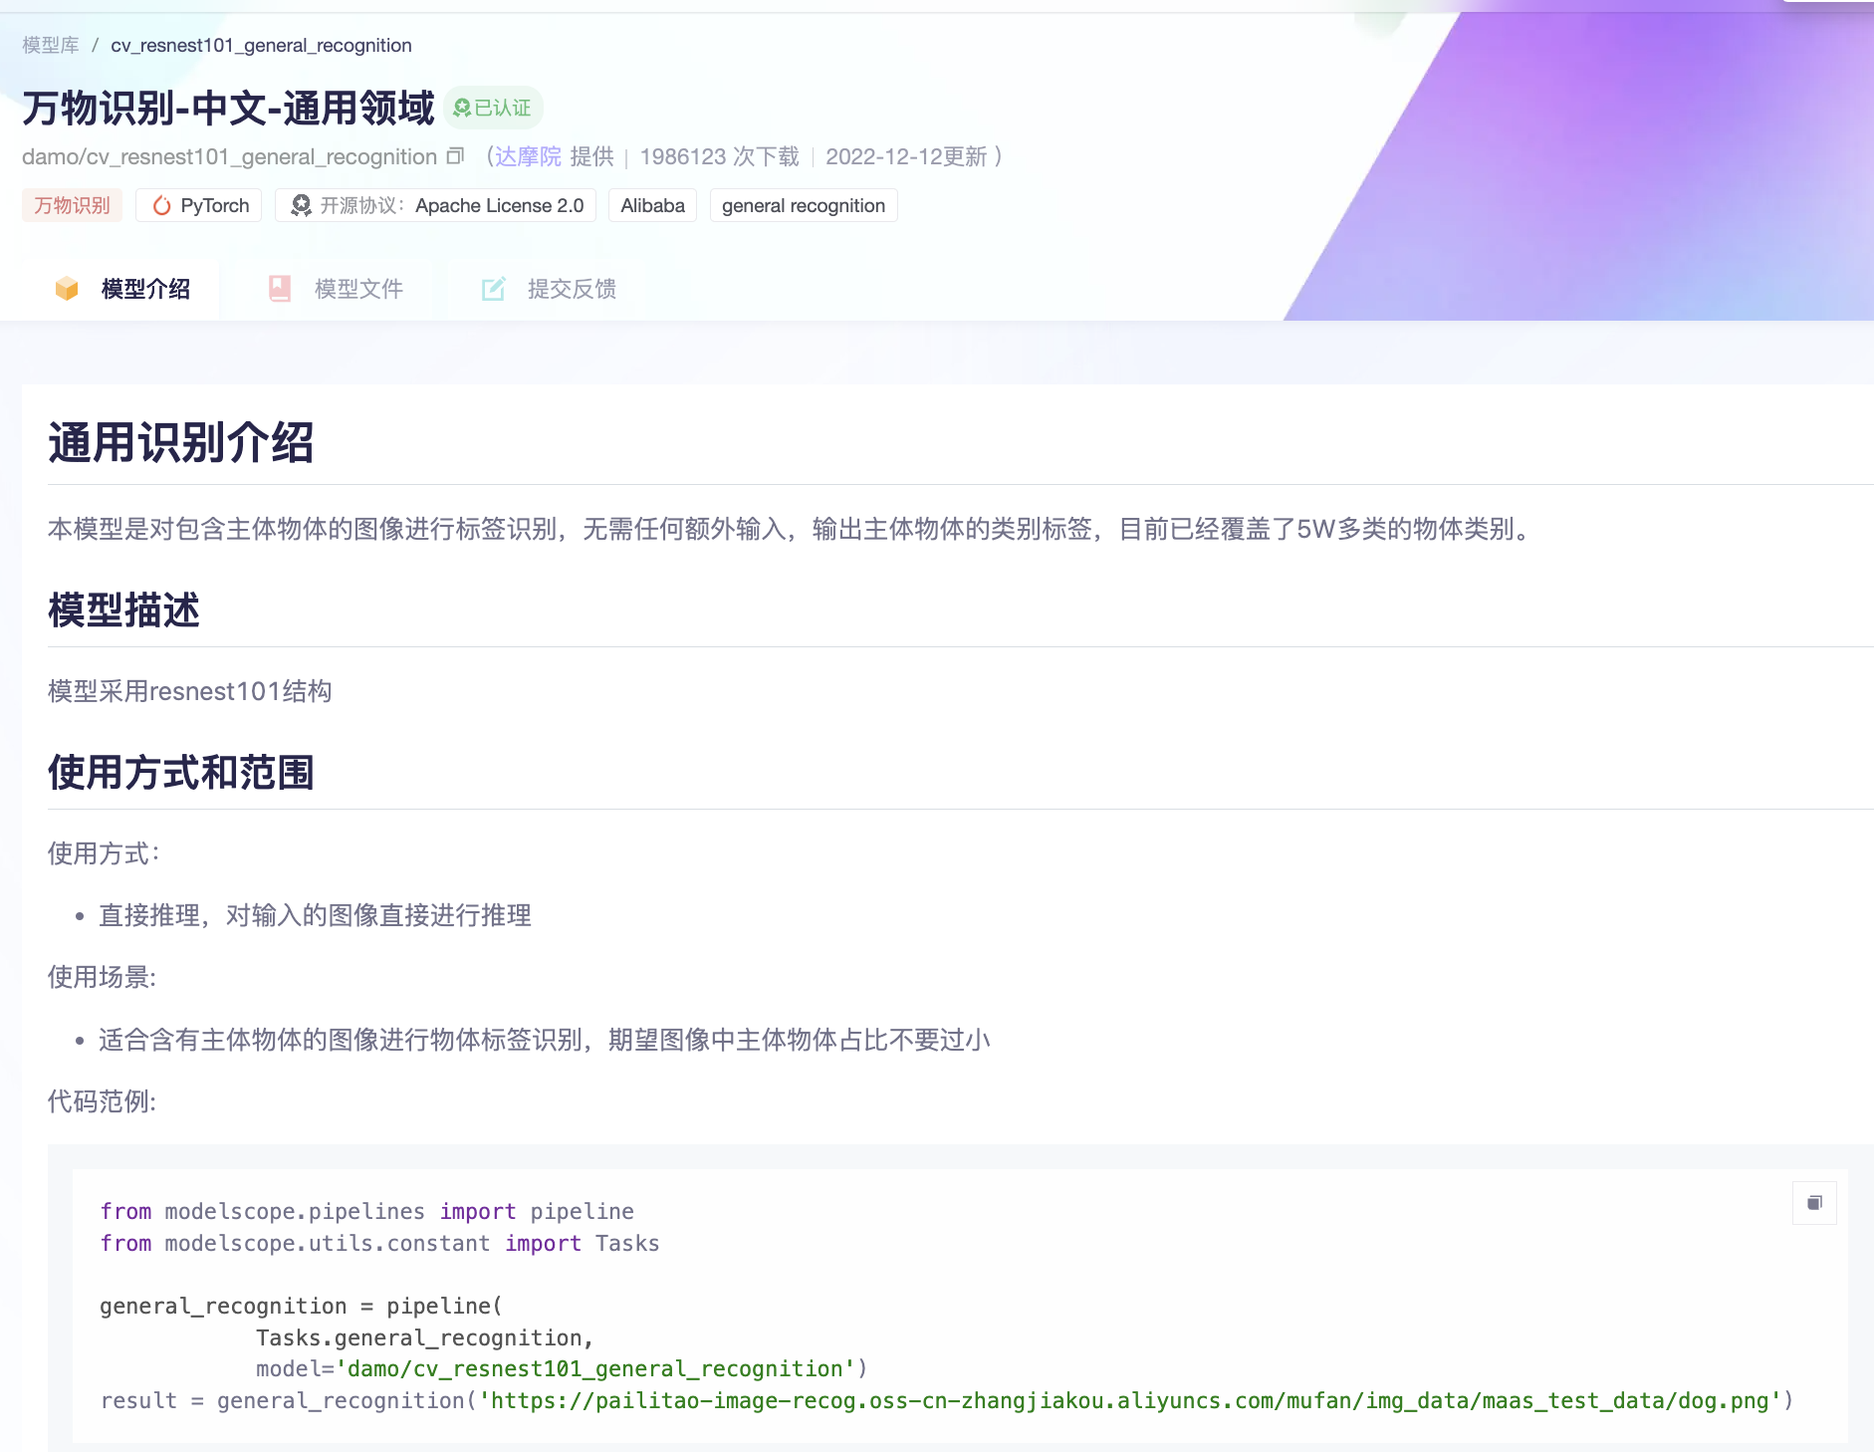This screenshot has height=1452, width=1874.
Task: Click the 模型描述 heading
Action: click(x=123, y=609)
